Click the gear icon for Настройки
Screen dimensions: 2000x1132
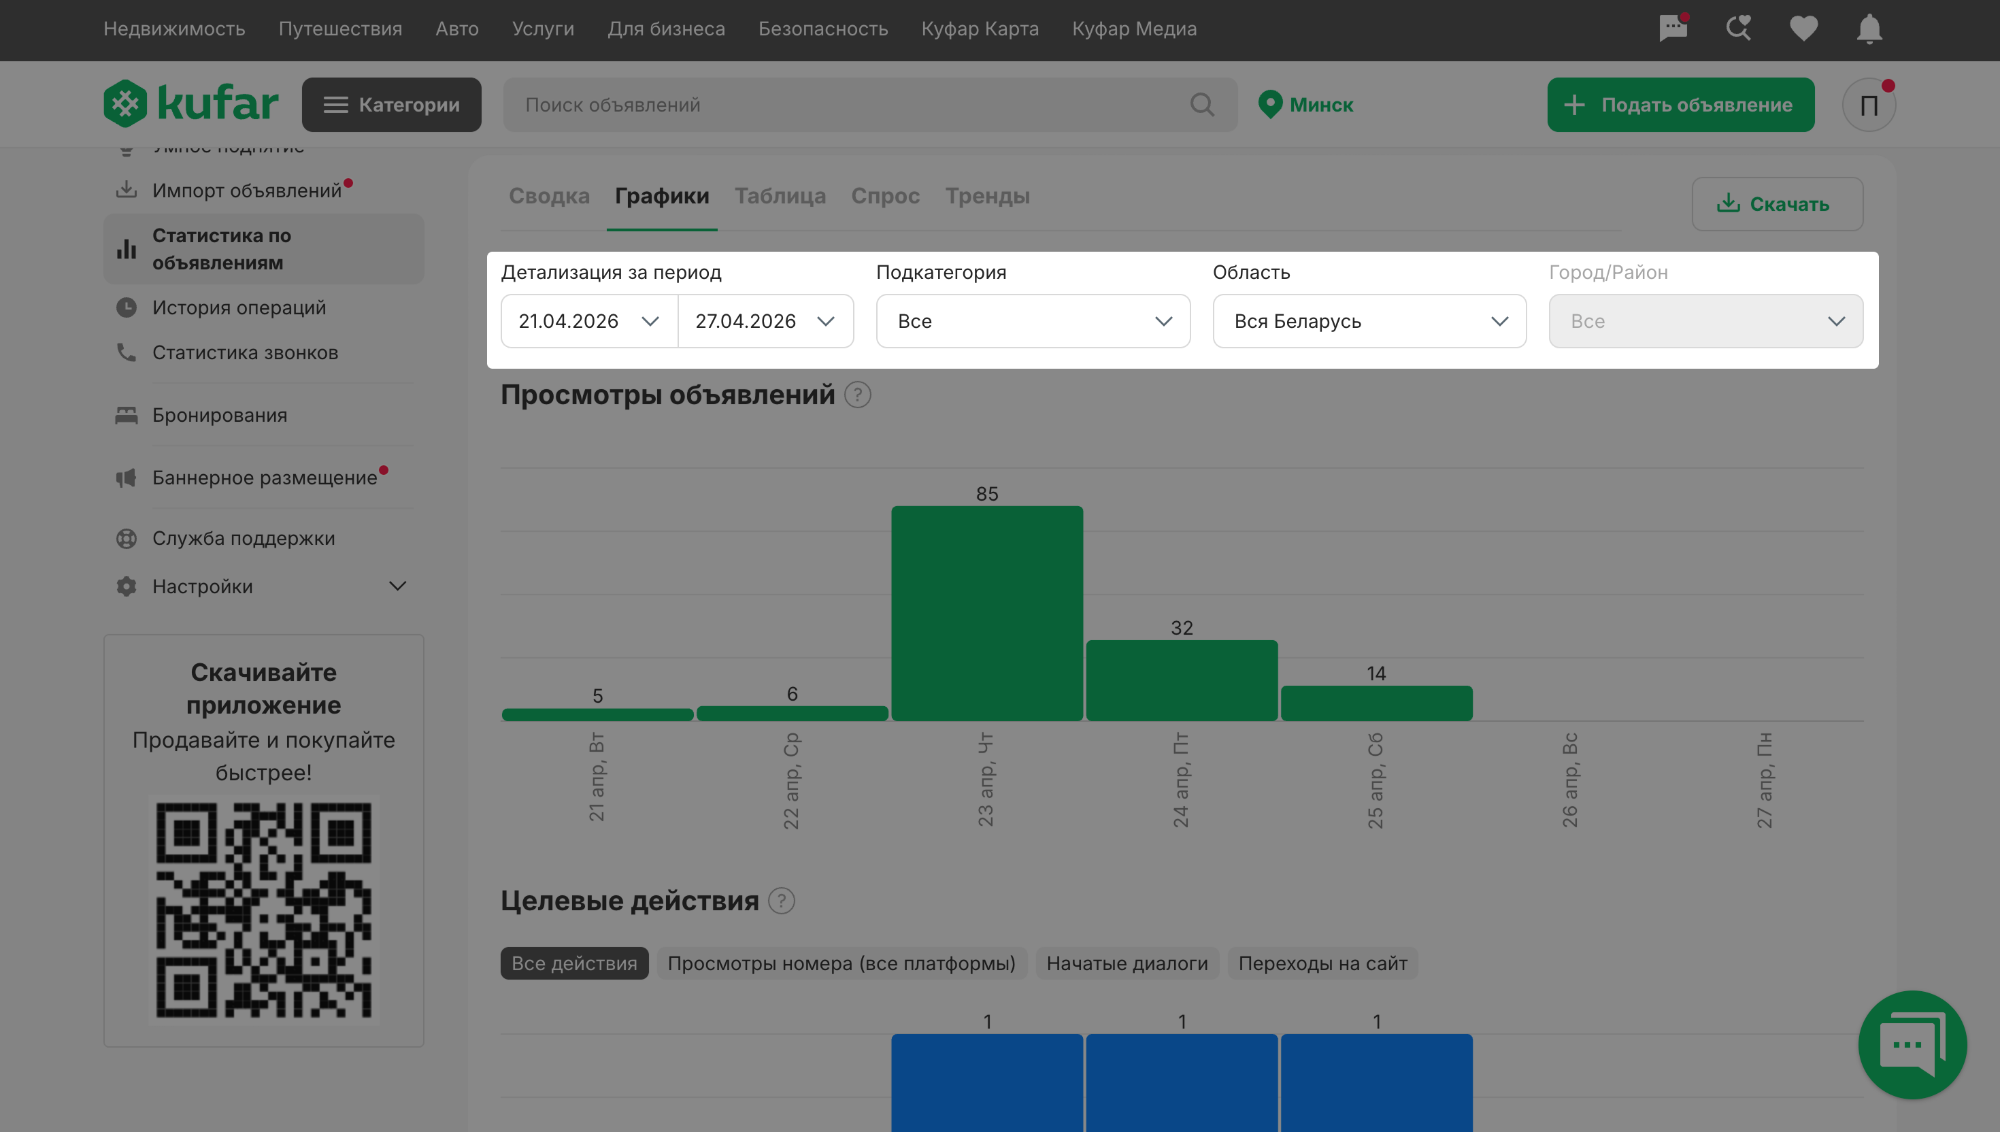click(x=126, y=586)
